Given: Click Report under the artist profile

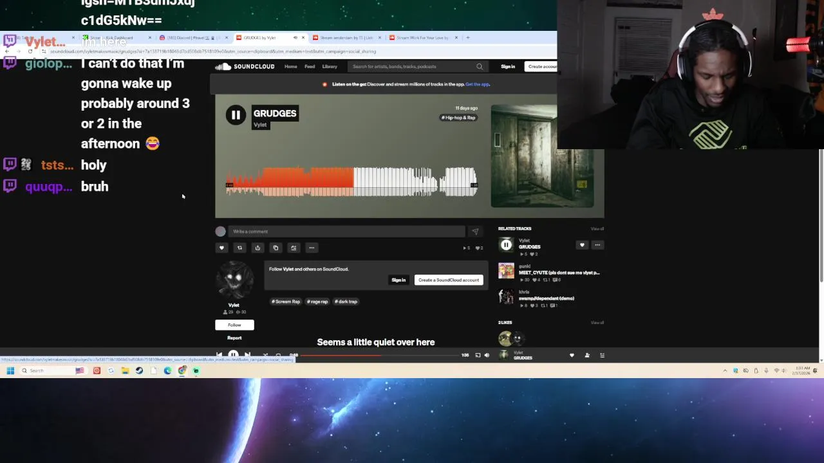Looking at the screenshot, I should [x=234, y=338].
